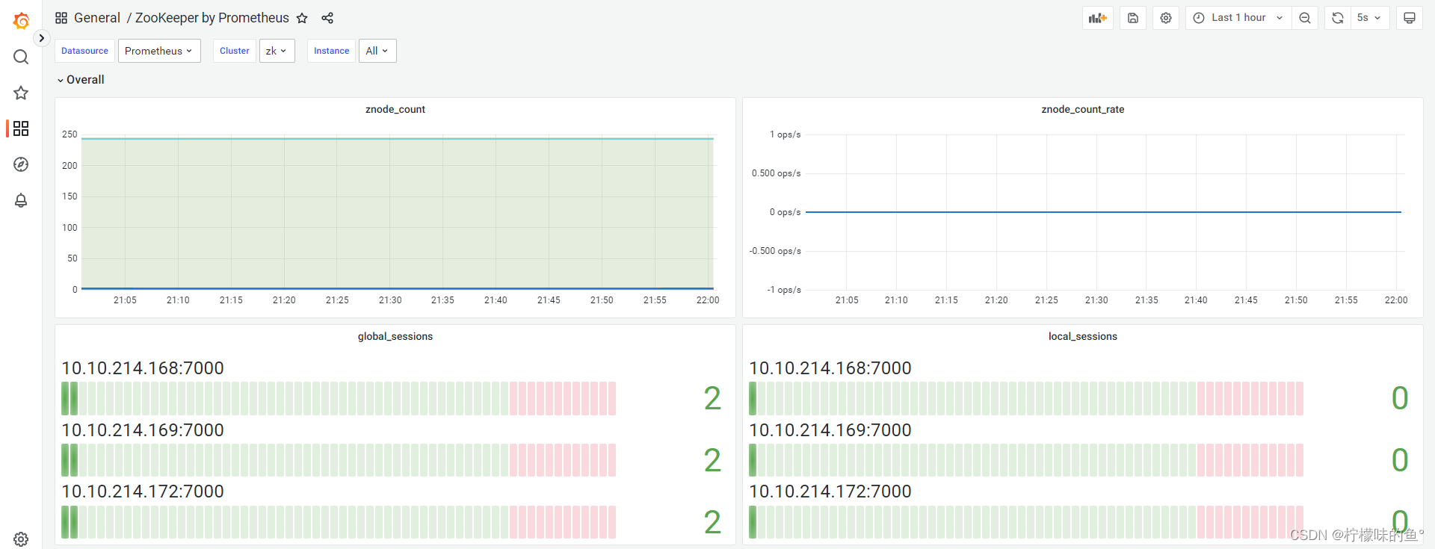This screenshot has width=1435, height=549.
Task: Open the zk cluster dropdown
Action: [277, 51]
